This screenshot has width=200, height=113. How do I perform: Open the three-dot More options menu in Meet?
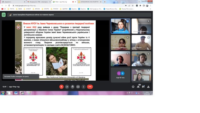tap(83, 87)
